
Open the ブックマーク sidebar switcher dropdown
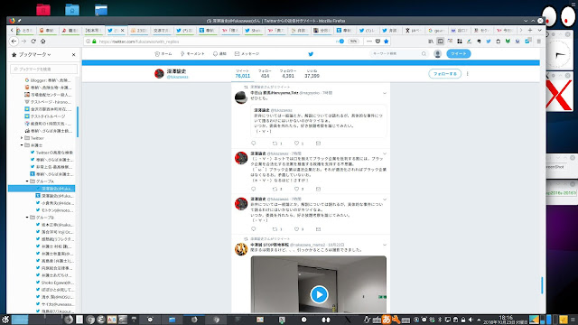34,54
